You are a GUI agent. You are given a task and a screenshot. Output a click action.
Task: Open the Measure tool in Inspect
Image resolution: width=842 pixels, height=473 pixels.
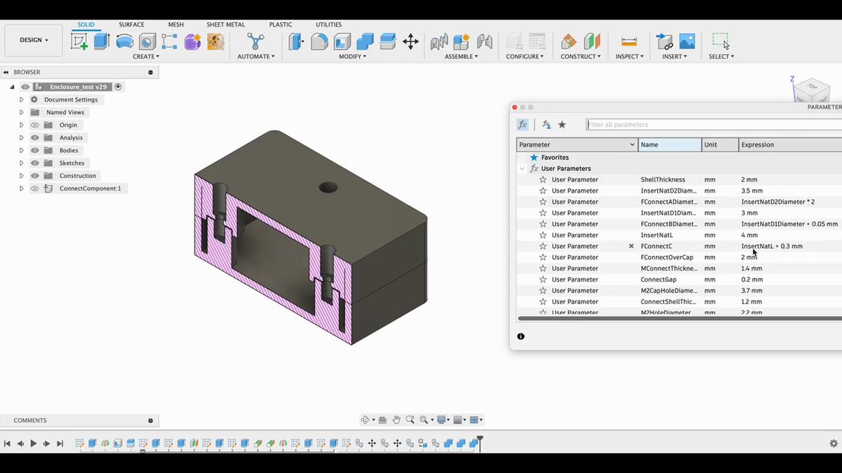pyautogui.click(x=629, y=42)
